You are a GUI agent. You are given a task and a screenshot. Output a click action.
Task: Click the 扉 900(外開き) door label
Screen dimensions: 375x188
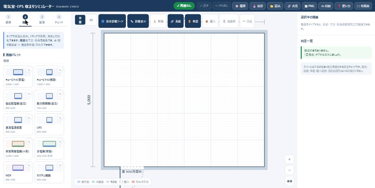(x=132, y=172)
